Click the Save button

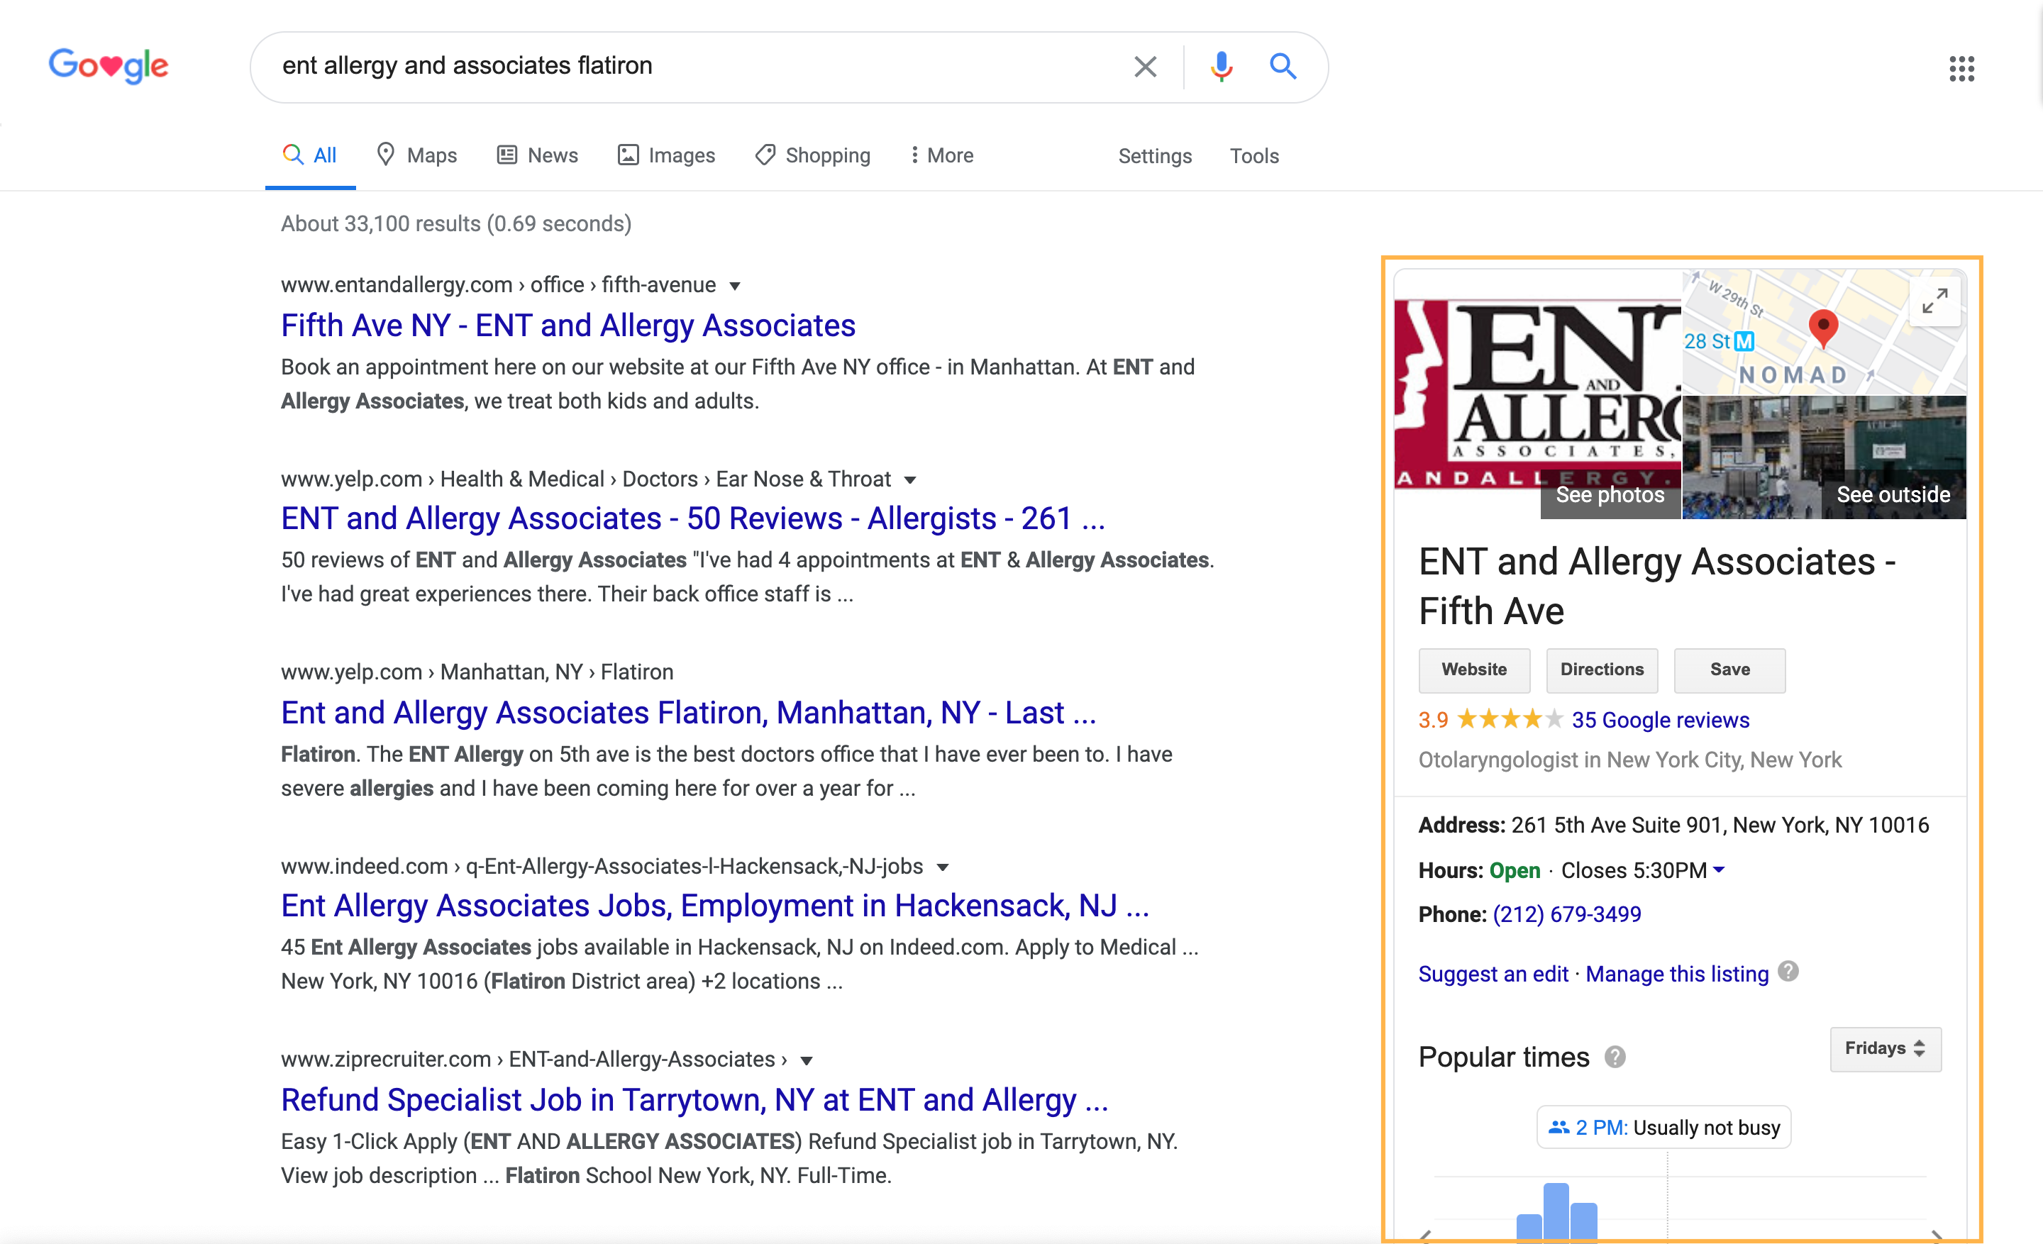pos(1729,670)
